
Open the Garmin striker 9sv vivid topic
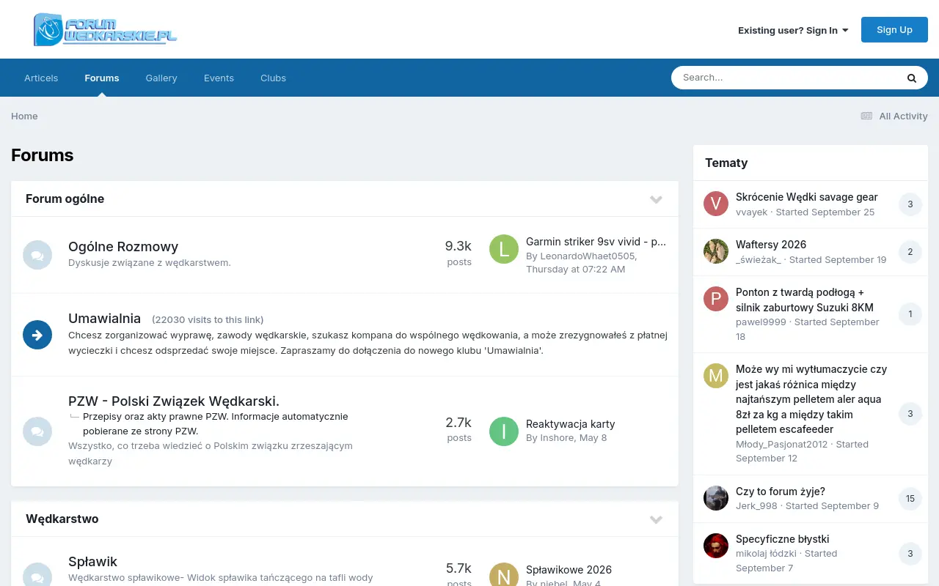pyautogui.click(x=596, y=242)
